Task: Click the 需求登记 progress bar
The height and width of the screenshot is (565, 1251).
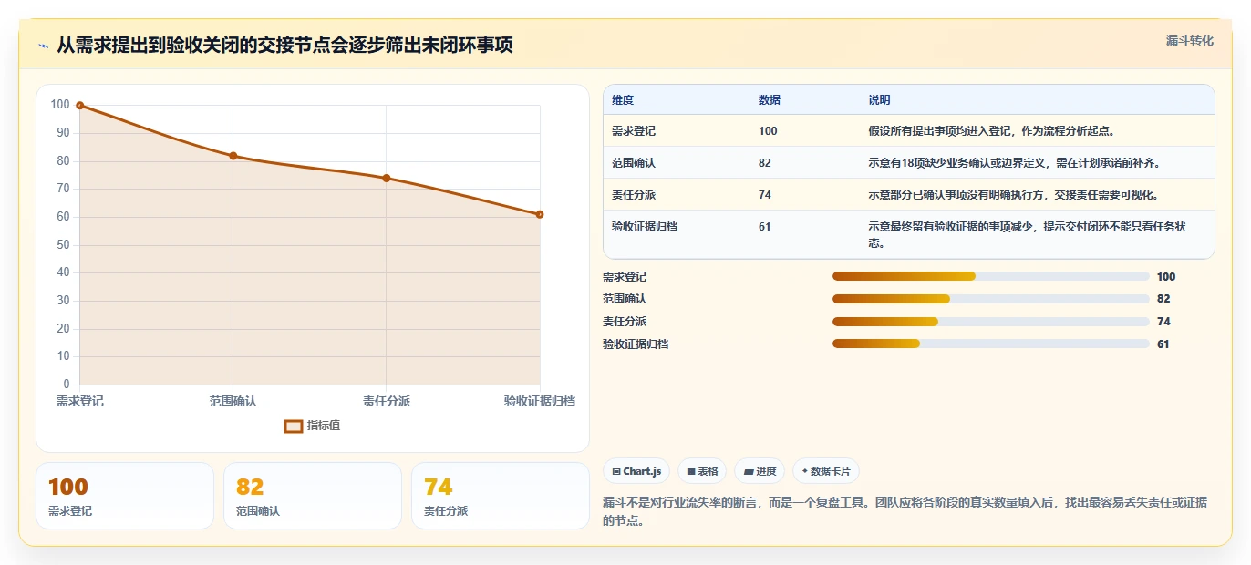Action: [991, 276]
